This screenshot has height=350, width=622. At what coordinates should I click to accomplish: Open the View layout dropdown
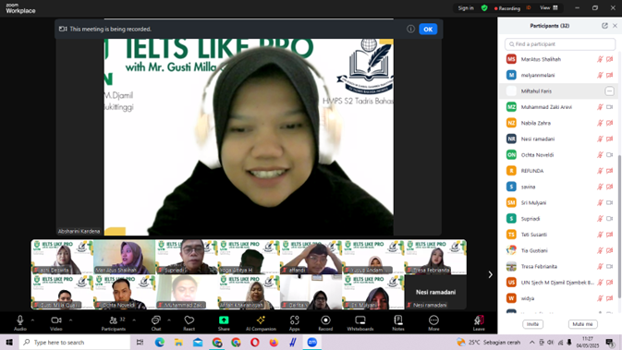pos(549,8)
